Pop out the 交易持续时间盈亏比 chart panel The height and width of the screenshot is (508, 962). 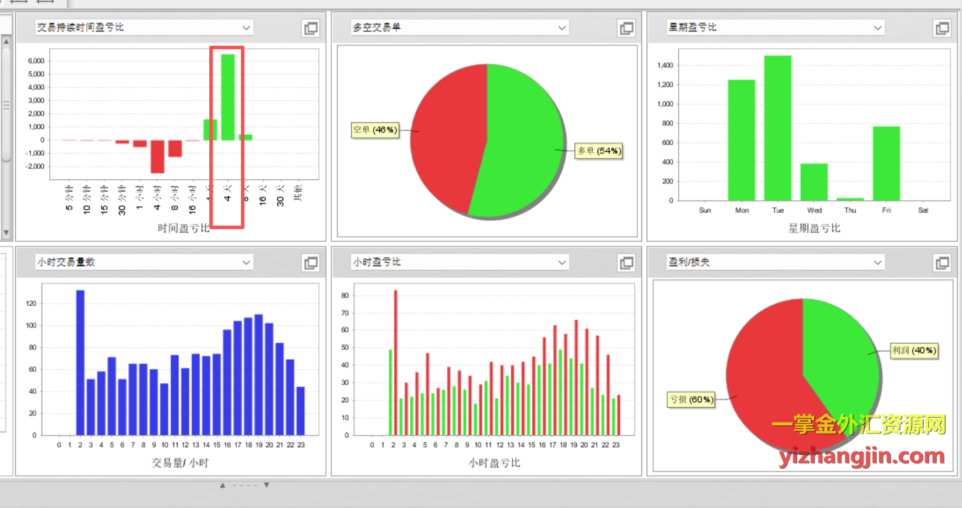(x=311, y=28)
